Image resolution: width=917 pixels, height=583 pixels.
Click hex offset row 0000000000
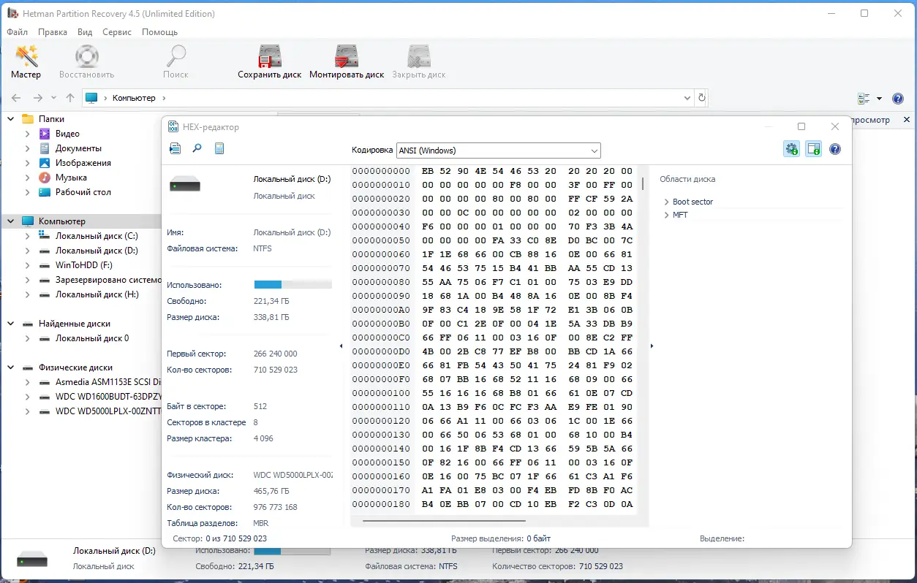pyautogui.click(x=381, y=171)
